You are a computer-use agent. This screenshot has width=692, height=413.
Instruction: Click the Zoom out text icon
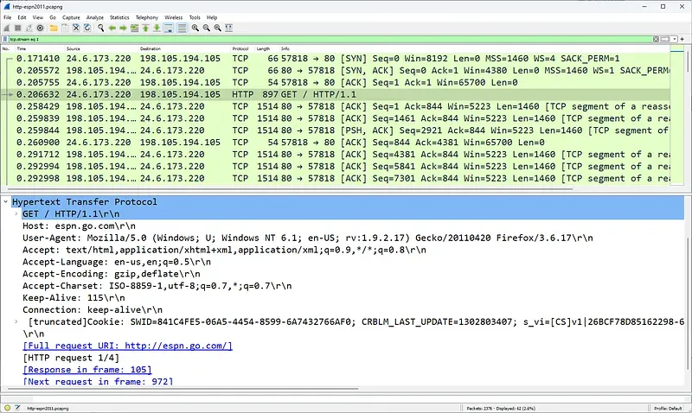(206, 29)
